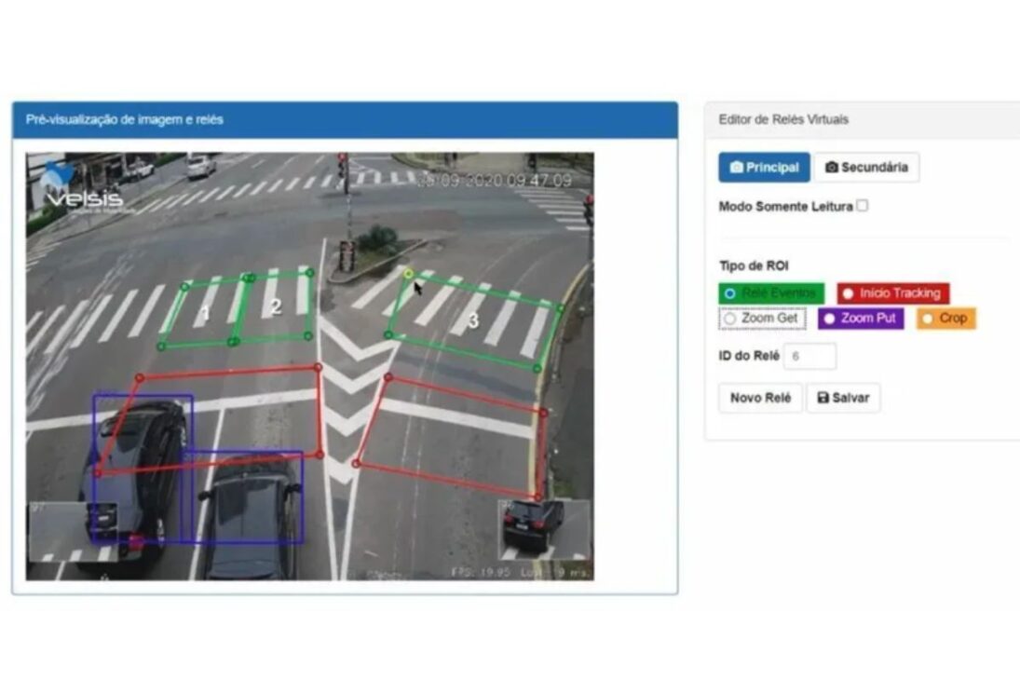
Task: Open the bottom-right car thumbnail
Action: click(x=545, y=528)
